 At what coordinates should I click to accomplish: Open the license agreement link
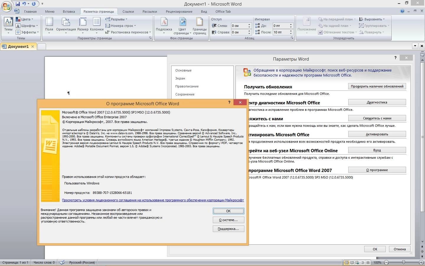(153, 200)
